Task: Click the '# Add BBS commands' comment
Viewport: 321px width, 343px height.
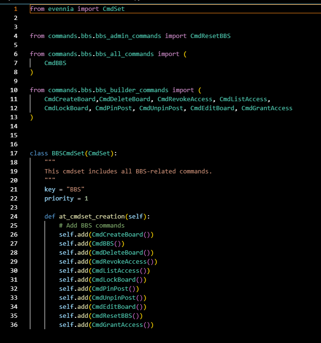Action: (92, 225)
